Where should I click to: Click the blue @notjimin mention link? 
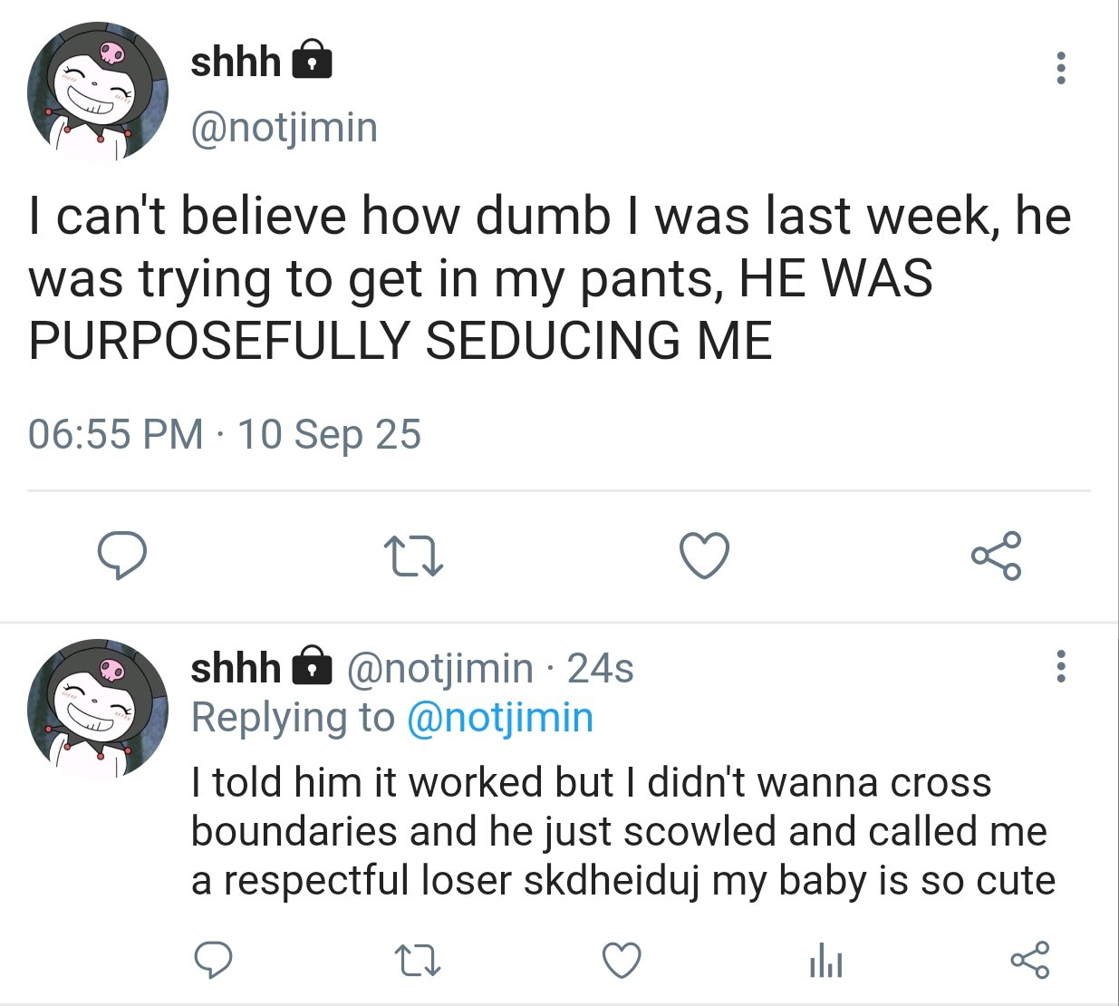(x=500, y=718)
